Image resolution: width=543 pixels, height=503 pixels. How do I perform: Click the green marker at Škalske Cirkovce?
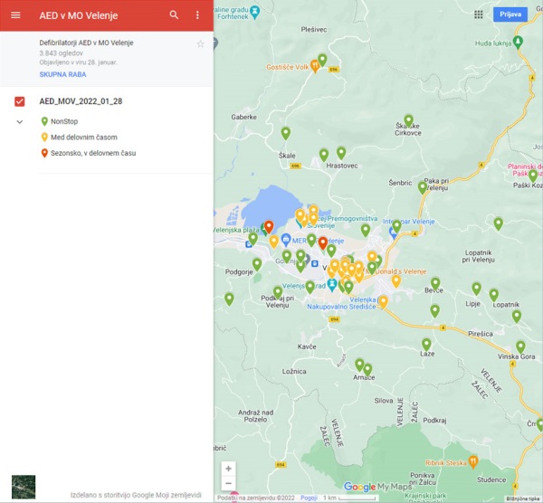pos(409,120)
